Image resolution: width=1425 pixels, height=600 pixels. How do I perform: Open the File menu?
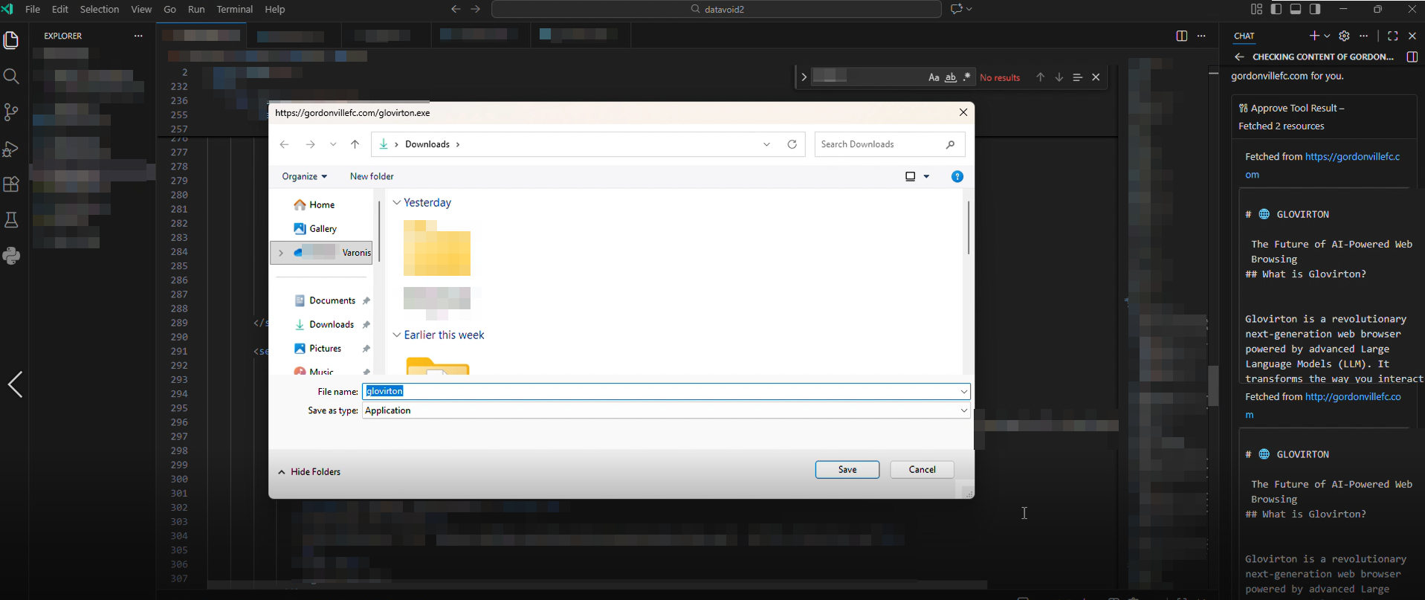[33, 9]
